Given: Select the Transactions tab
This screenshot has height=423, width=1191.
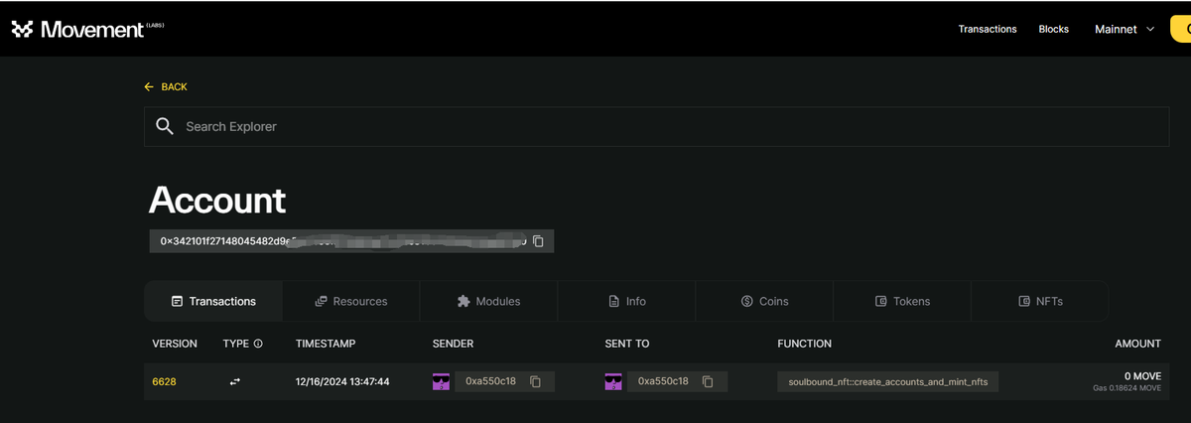Looking at the screenshot, I should tap(213, 301).
